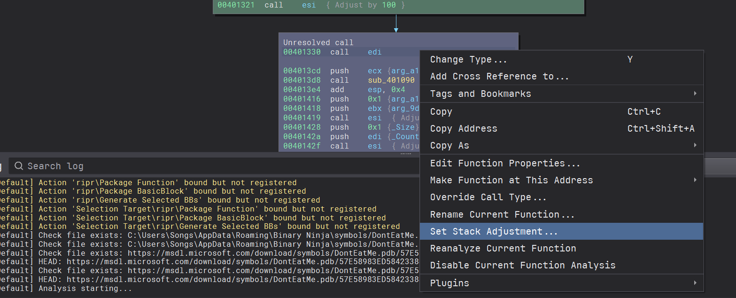The image size is (736, 298).
Task: Click Disable Current Function Analysis
Action: point(522,266)
